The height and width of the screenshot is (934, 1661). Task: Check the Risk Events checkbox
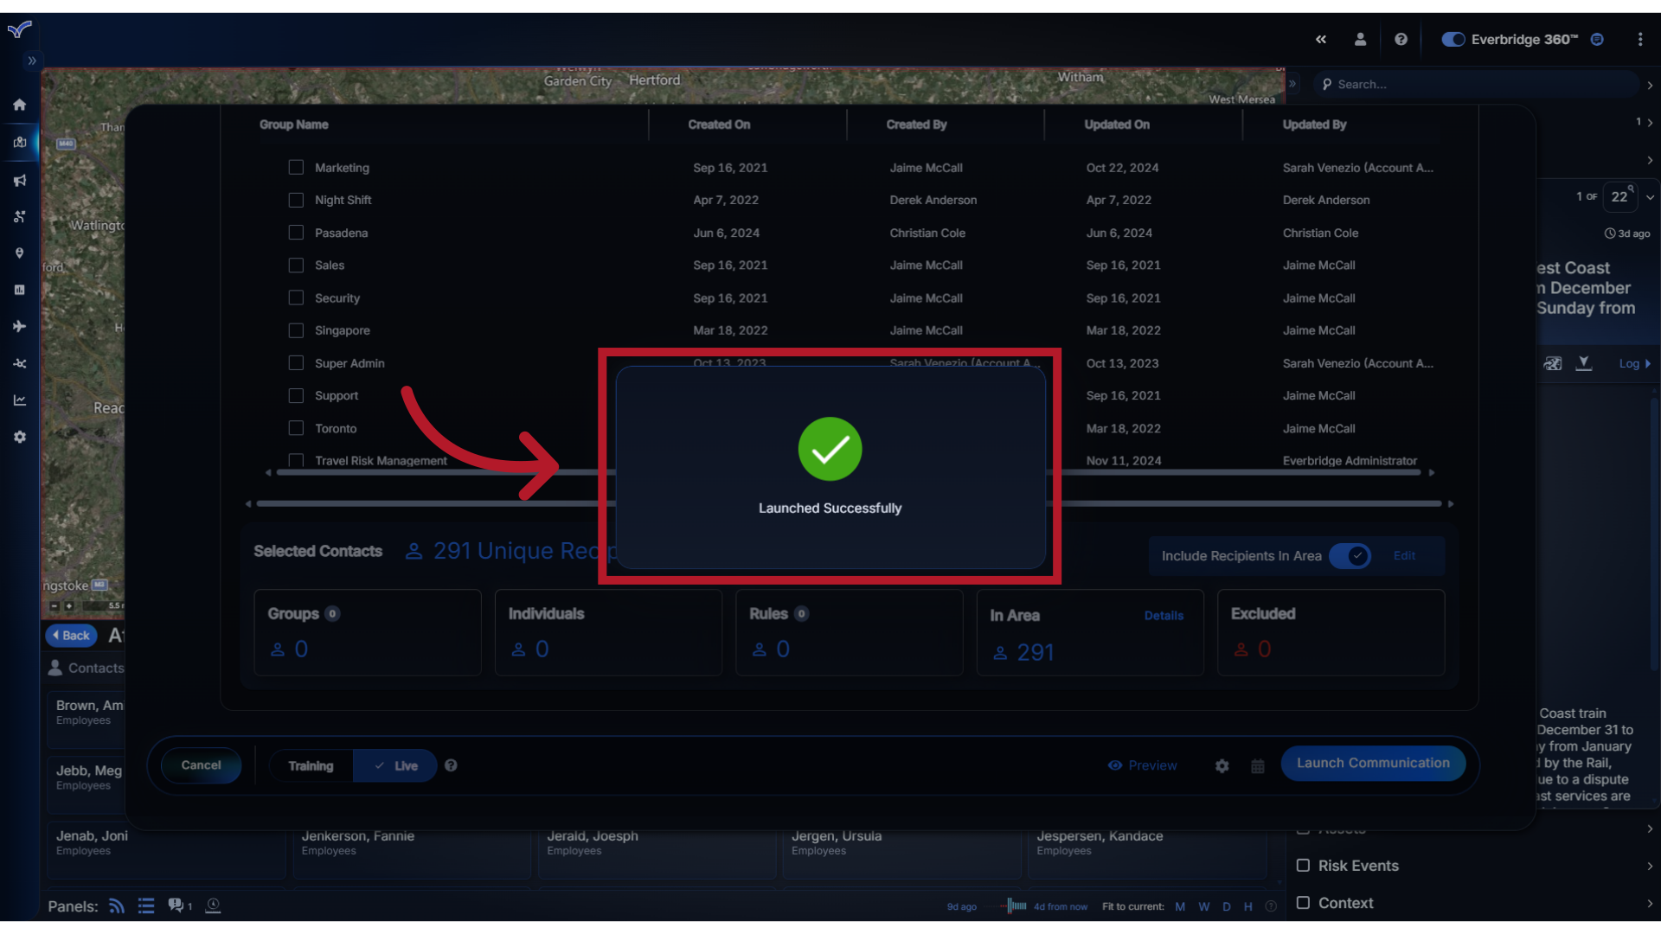tap(1303, 865)
